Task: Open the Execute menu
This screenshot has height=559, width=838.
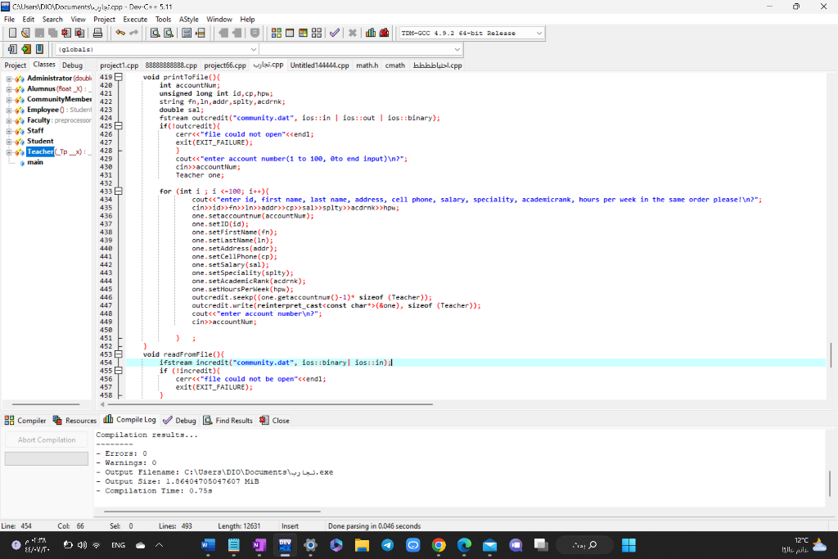Action: pyautogui.click(x=134, y=19)
